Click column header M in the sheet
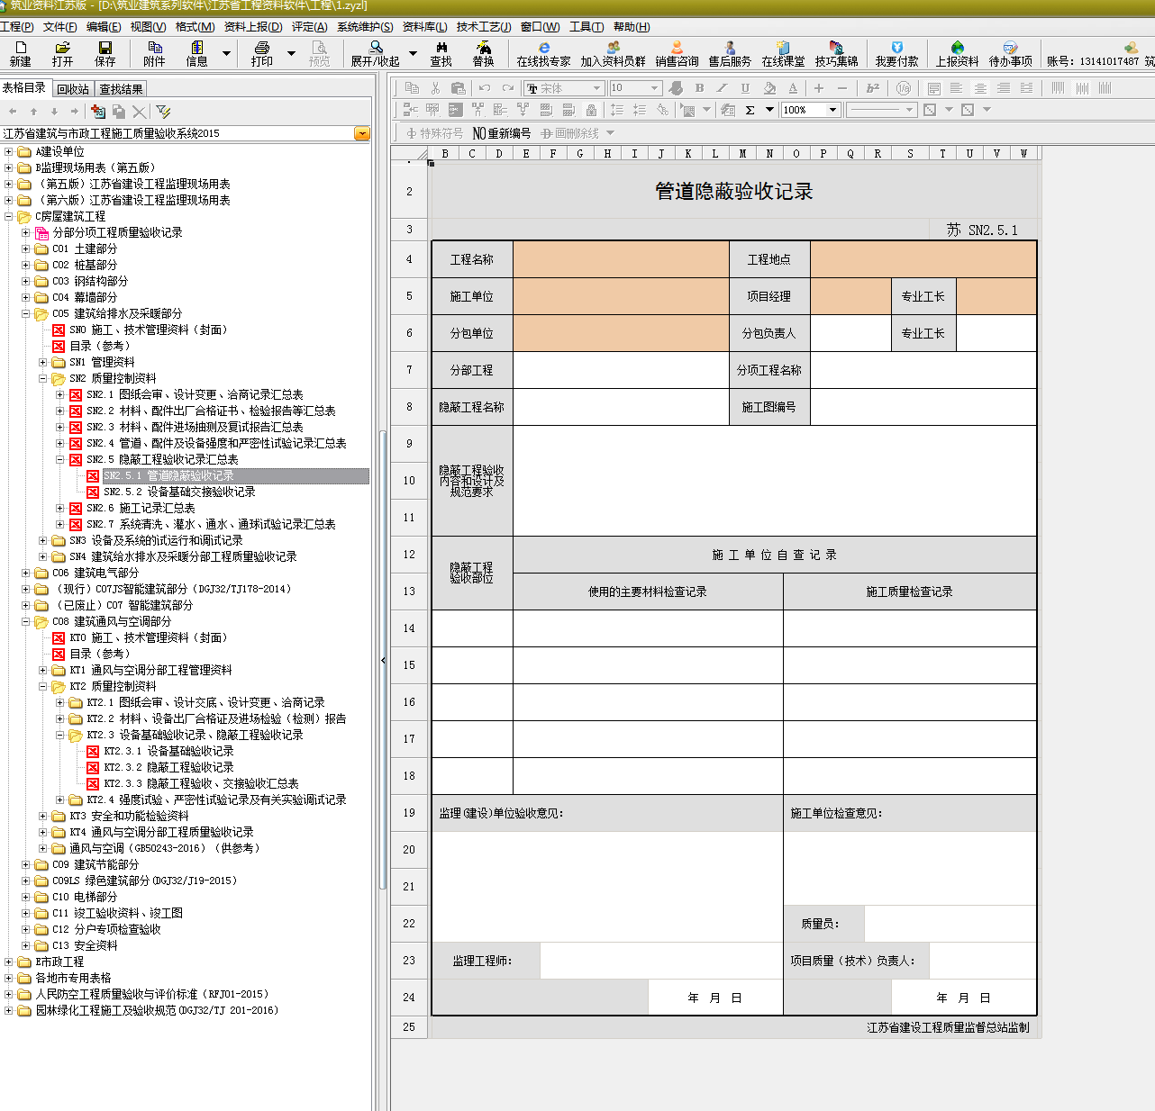 click(x=742, y=153)
